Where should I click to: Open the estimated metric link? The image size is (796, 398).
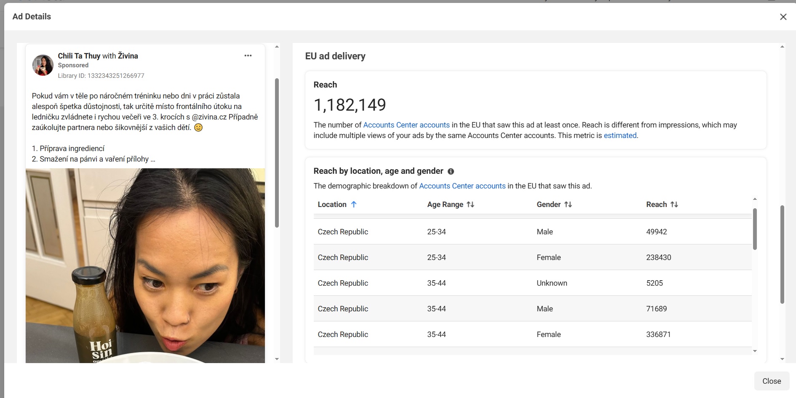coord(620,135)
